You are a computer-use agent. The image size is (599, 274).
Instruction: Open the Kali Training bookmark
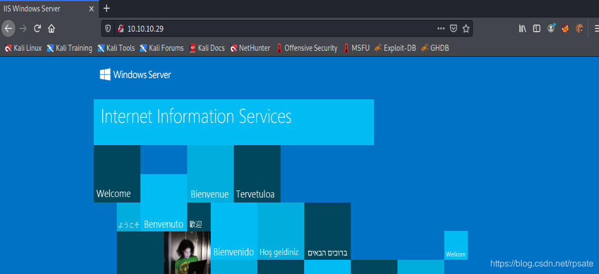pos(69,48)
